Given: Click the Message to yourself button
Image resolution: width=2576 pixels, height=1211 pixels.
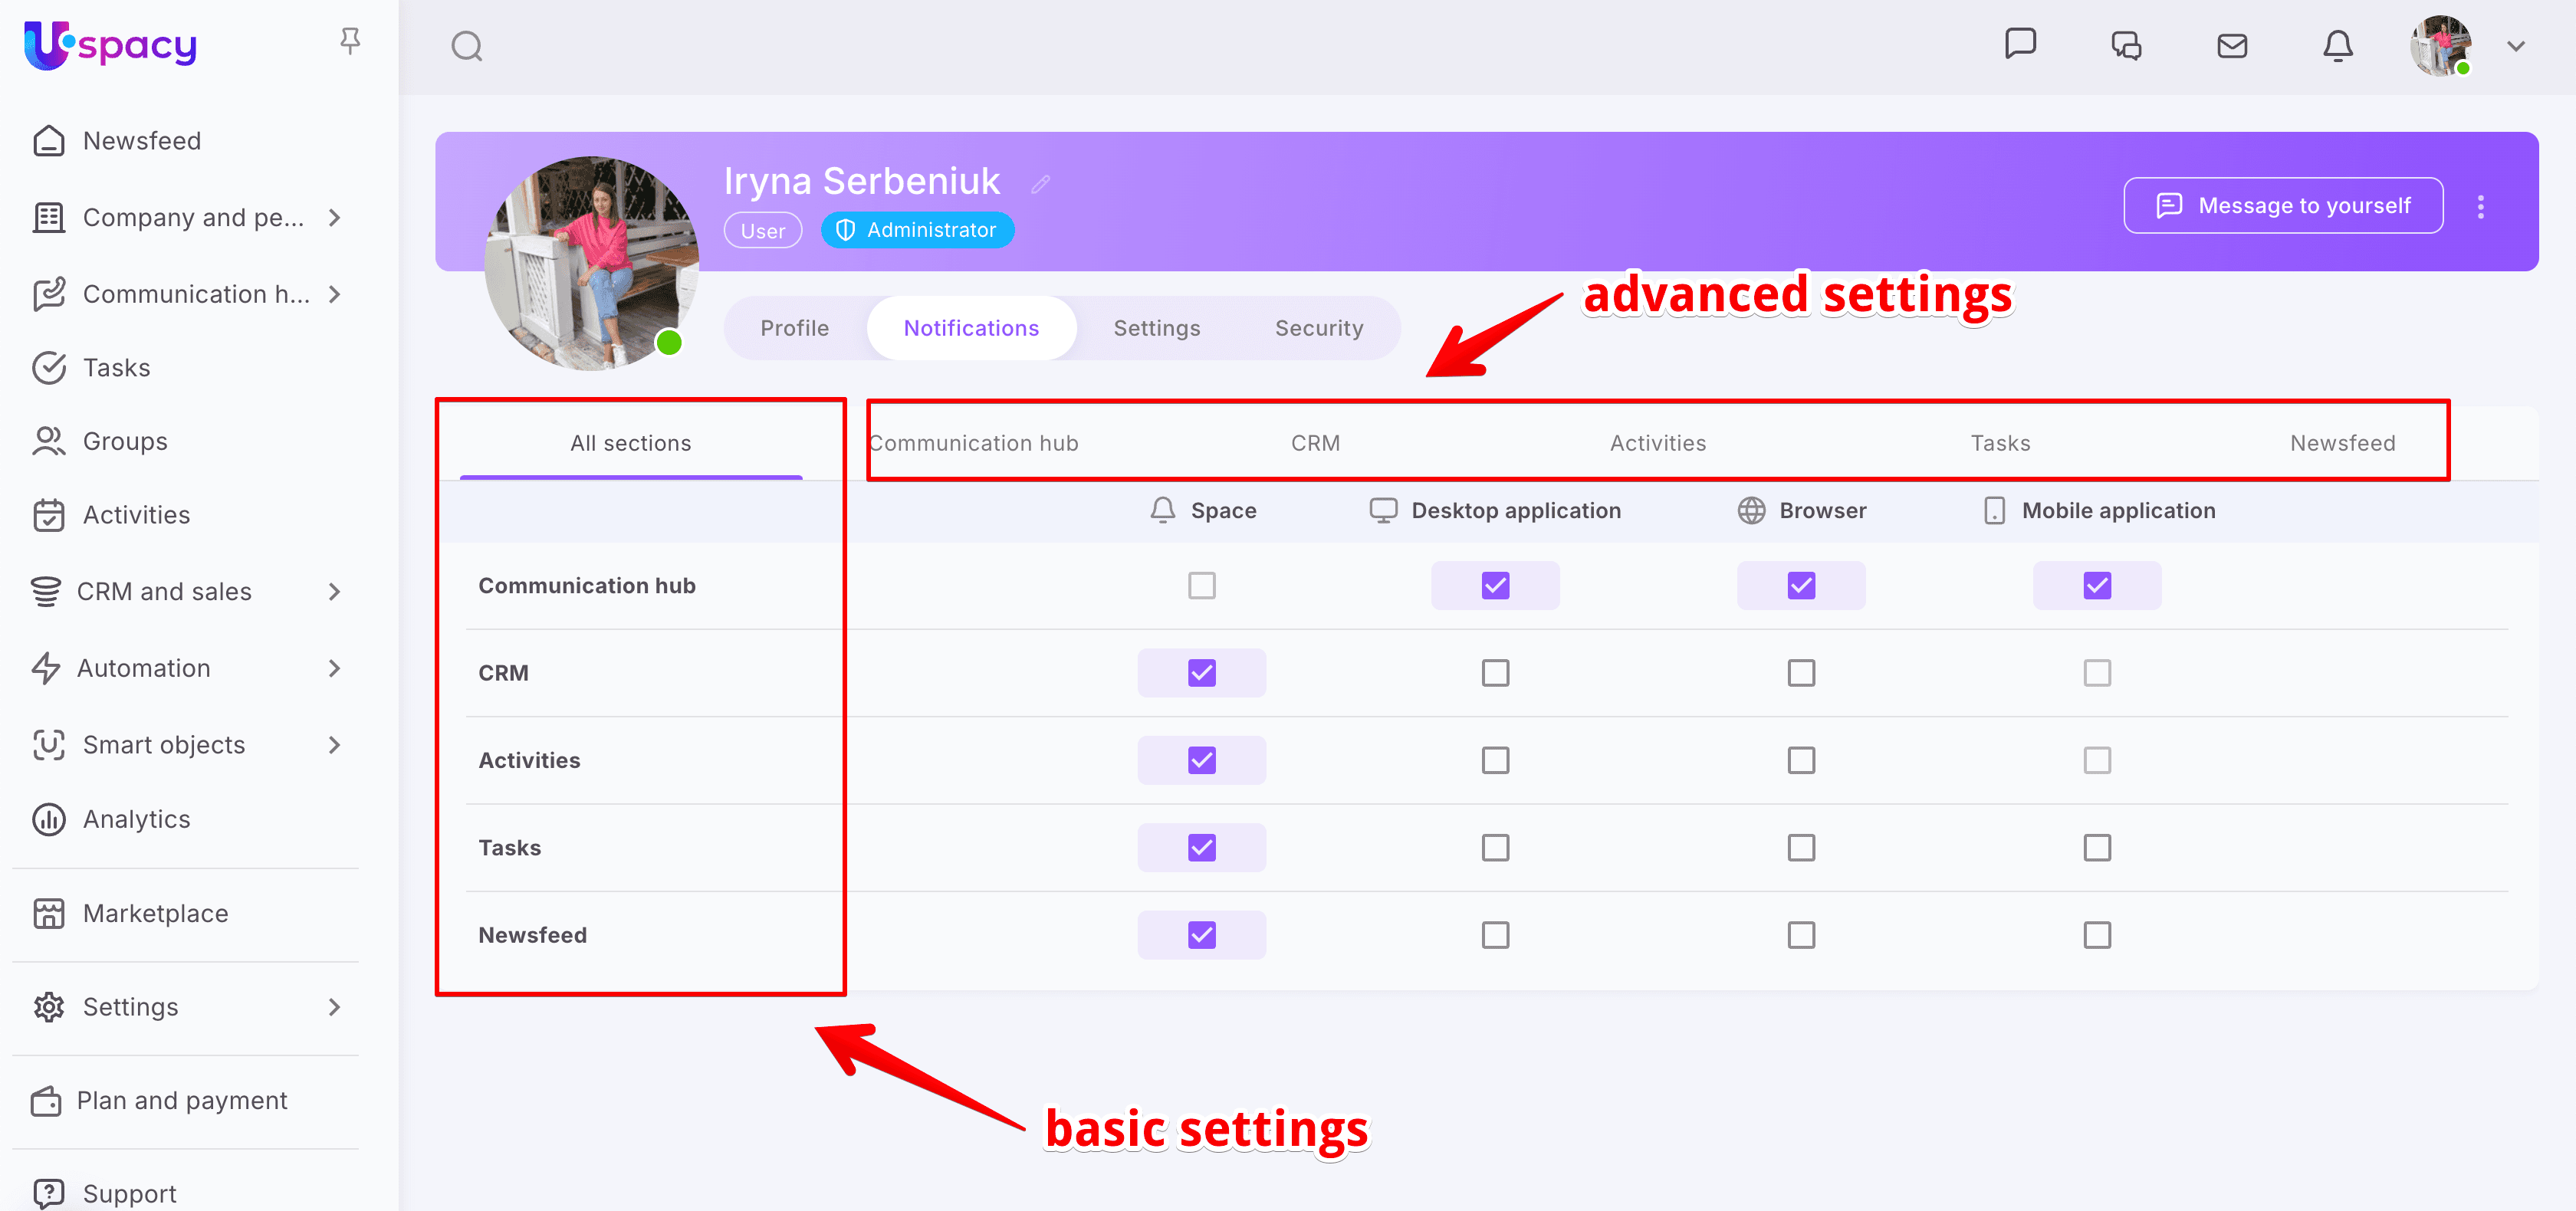Looking at the screenshot, I should [x=2283, y=206].
